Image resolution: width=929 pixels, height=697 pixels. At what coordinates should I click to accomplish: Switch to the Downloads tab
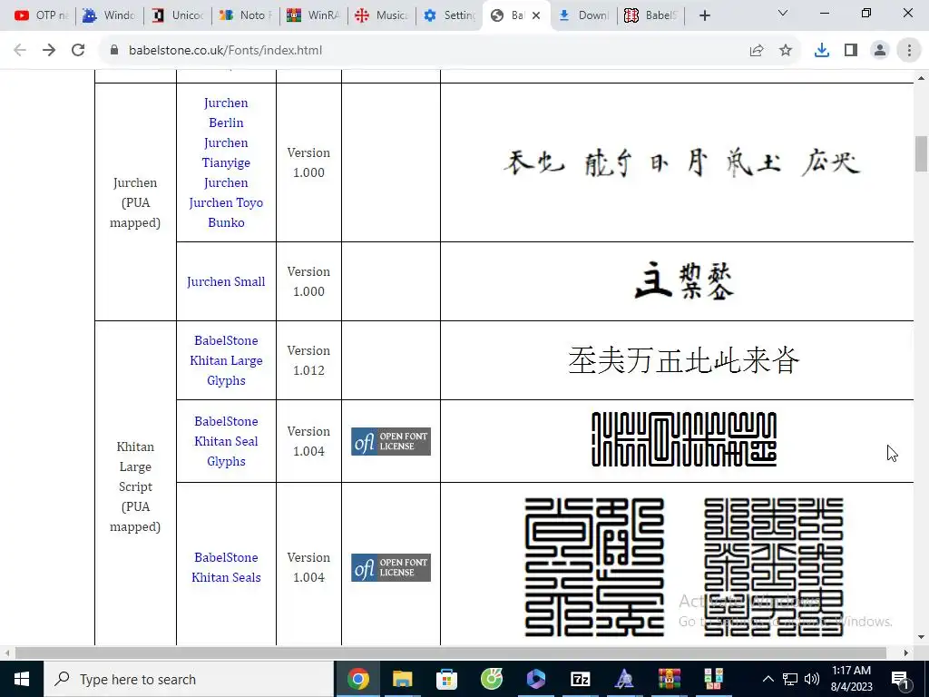tap(584, 15)
